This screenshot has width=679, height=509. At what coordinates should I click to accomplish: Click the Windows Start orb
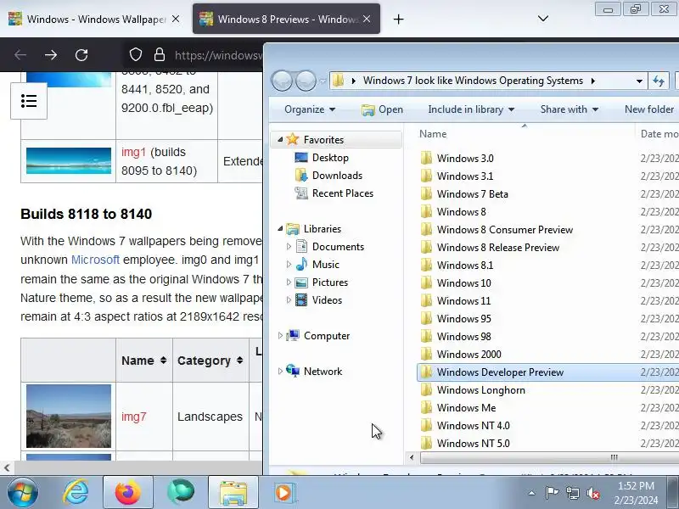pyautogui.click(x=23, y=492)
